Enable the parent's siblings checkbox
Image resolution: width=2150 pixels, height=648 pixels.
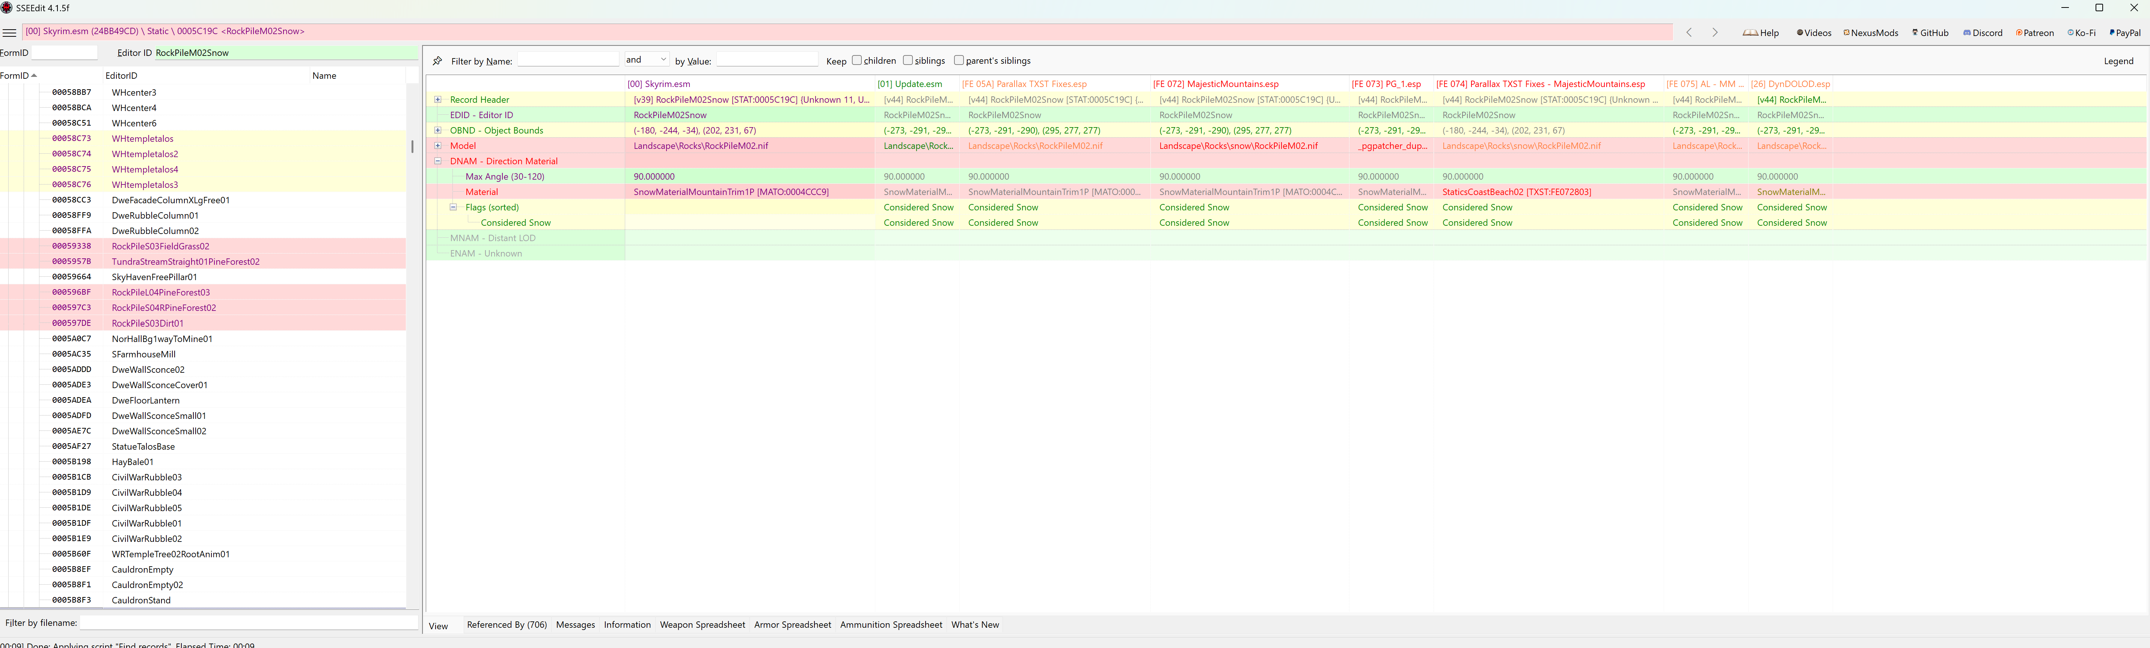[958, 60]
